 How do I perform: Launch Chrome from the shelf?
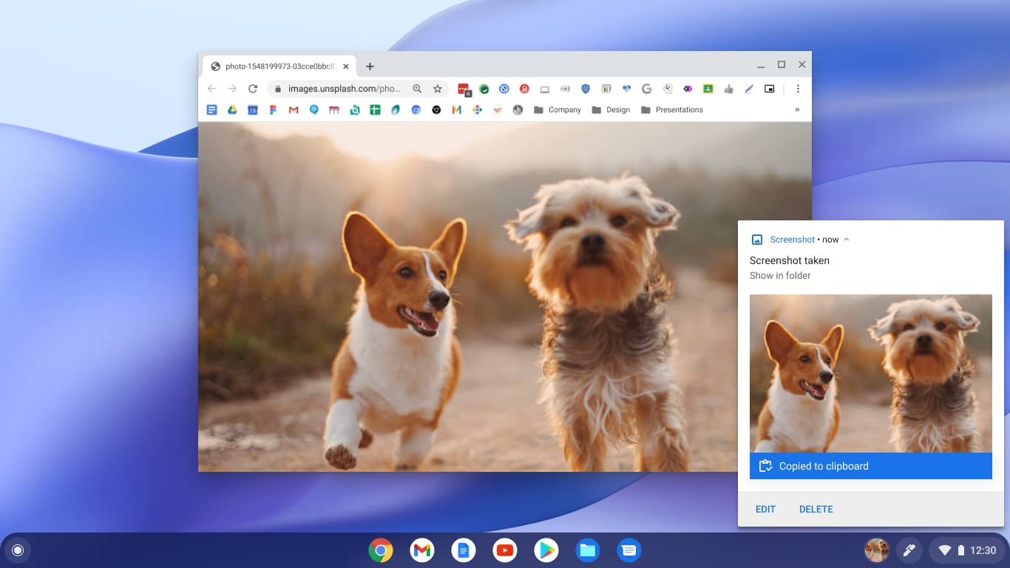coord(381,550)
